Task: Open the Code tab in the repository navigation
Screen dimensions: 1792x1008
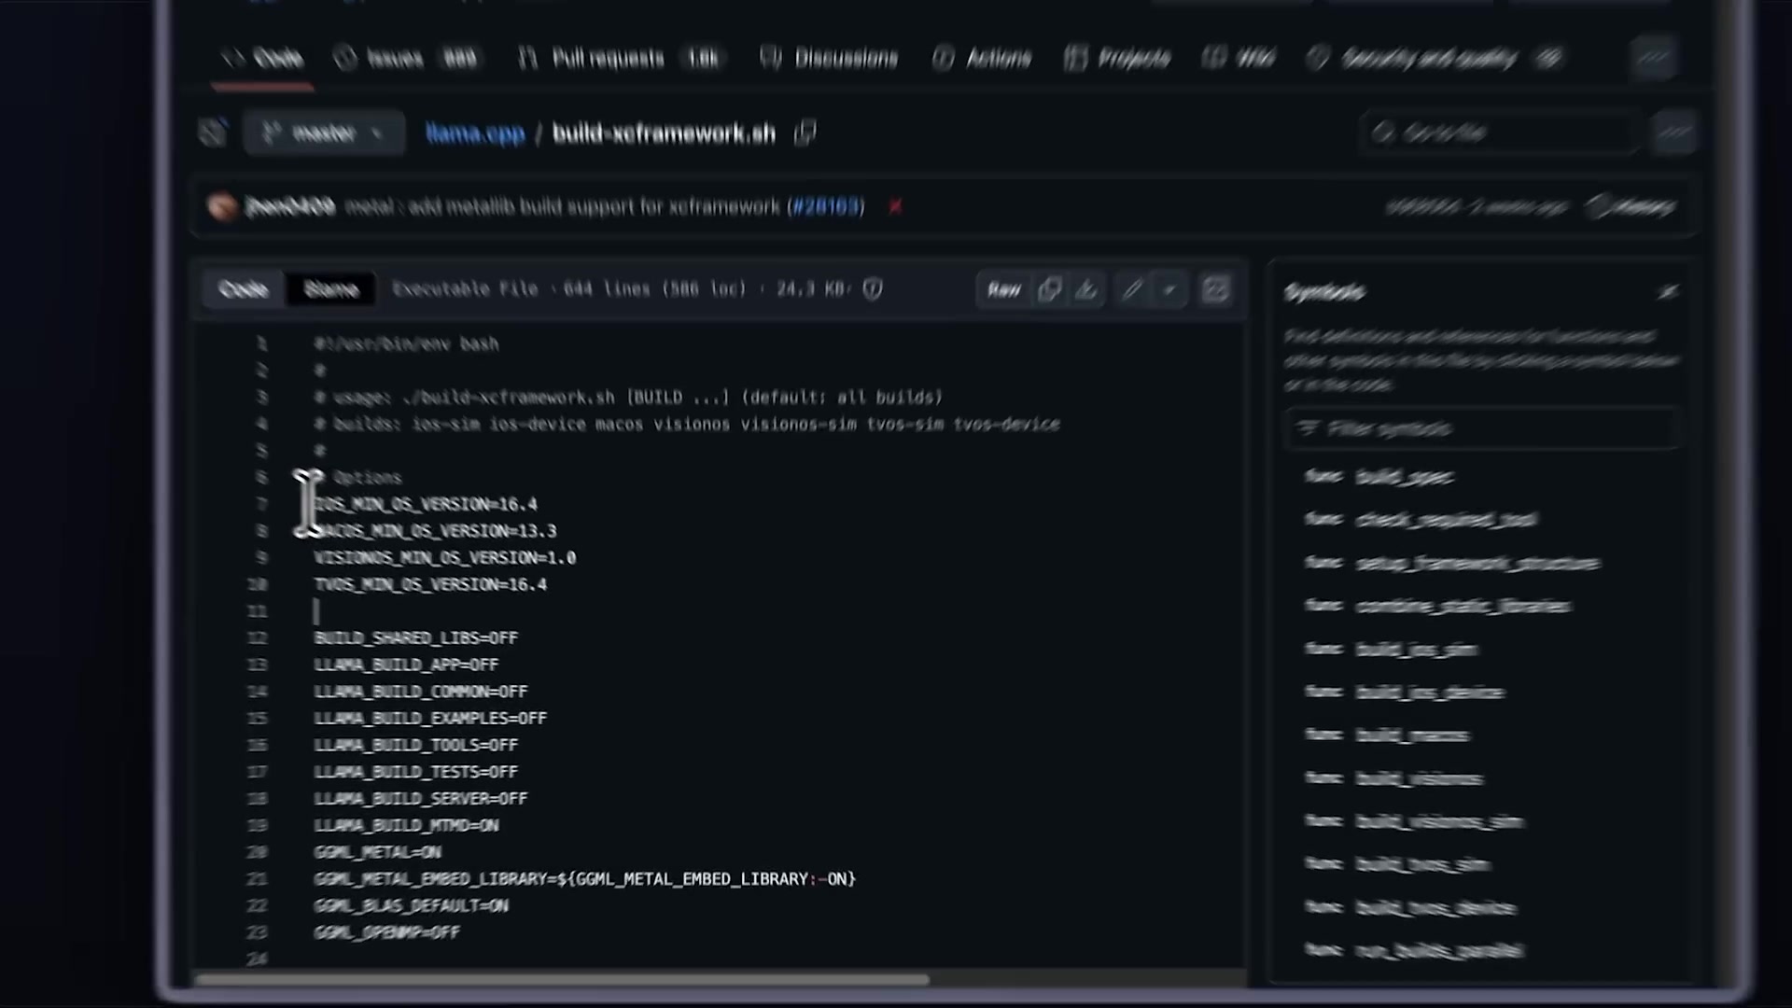Action: tap(263, 59)
